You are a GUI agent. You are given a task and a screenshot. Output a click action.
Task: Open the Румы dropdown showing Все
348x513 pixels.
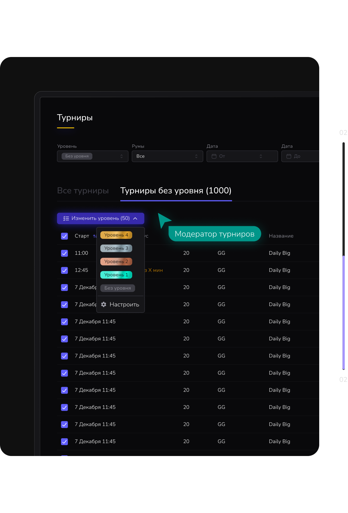pyautogui.click(x=167, y=156)
